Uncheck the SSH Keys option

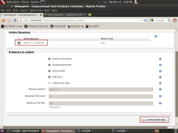click(x=49, y=77)
